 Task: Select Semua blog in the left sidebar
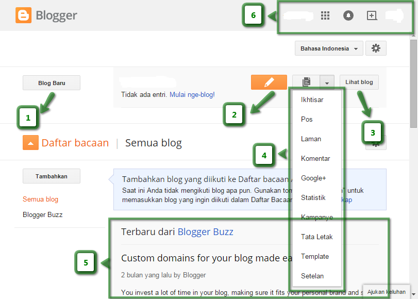(40, 199)
